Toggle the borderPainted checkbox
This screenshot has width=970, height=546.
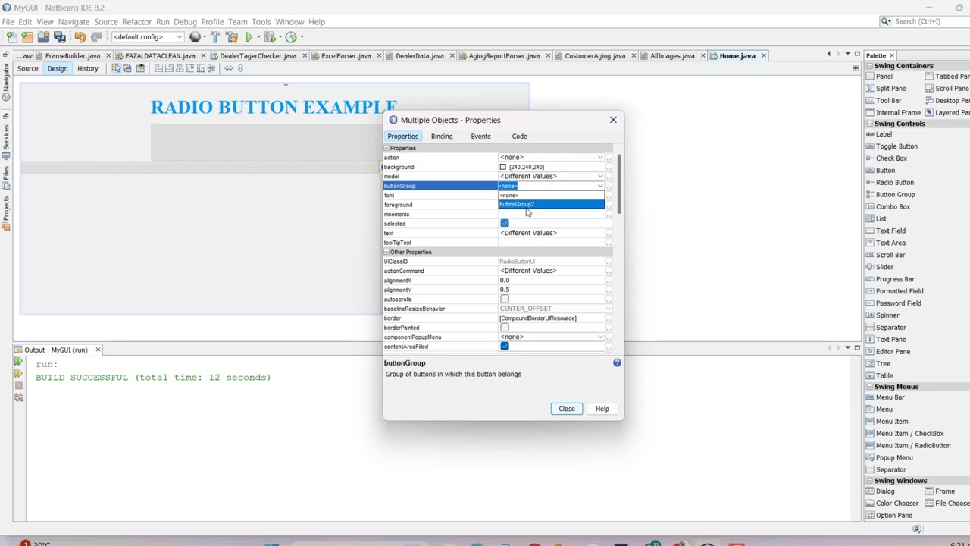[505, 328]
